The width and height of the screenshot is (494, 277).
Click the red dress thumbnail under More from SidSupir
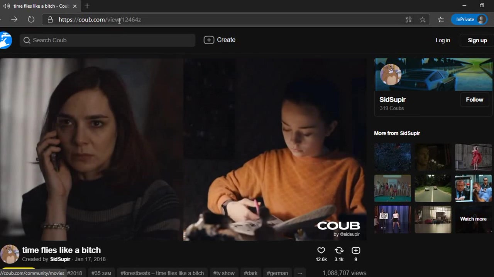[473, 157]
